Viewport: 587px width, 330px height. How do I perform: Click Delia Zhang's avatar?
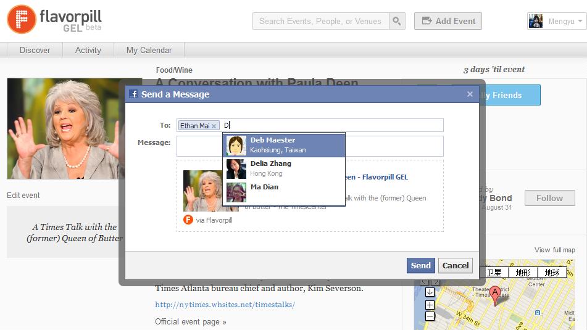tap(236, 169)
